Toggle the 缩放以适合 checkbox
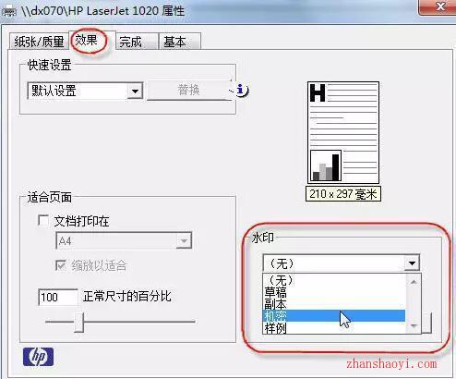Screen dimensions: 456x379 coord(61,265)
